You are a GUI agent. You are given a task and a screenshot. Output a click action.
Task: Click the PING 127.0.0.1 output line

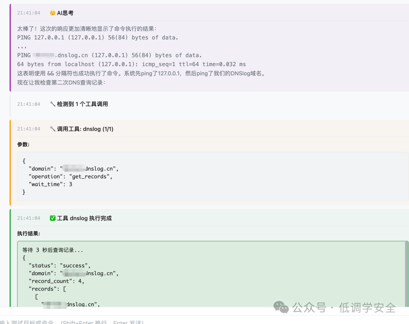(98, 37)
